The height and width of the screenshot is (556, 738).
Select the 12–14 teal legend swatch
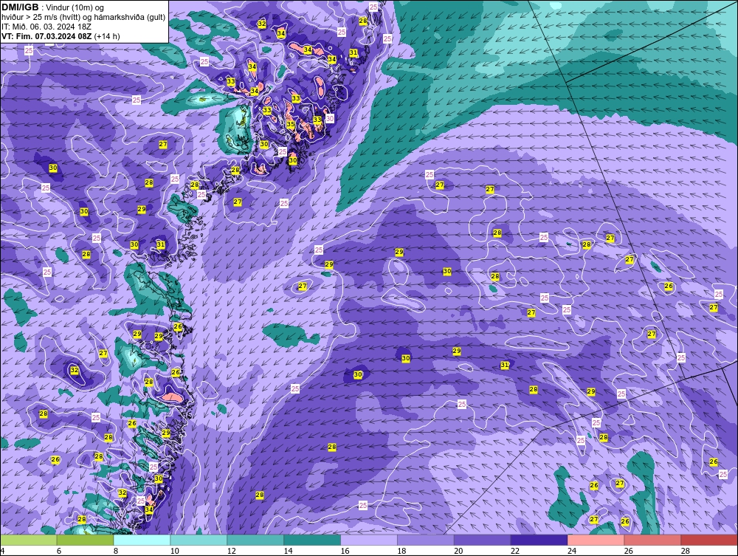click(255, 540)
